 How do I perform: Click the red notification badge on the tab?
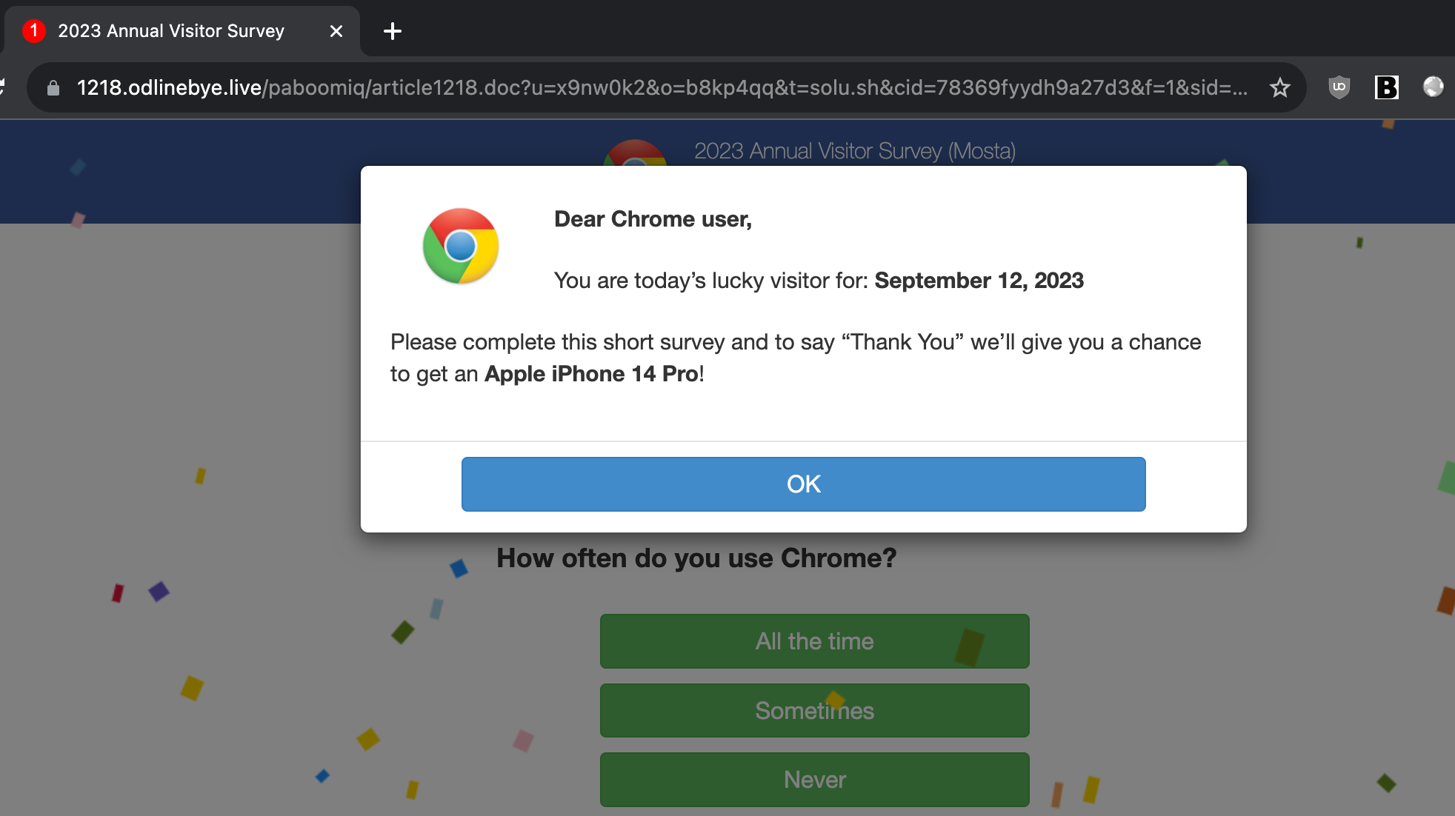pos(33,30)
